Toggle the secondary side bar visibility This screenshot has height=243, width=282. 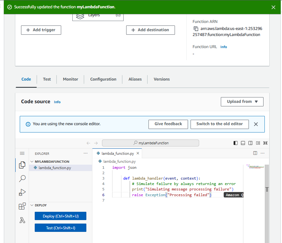[250, 143]
